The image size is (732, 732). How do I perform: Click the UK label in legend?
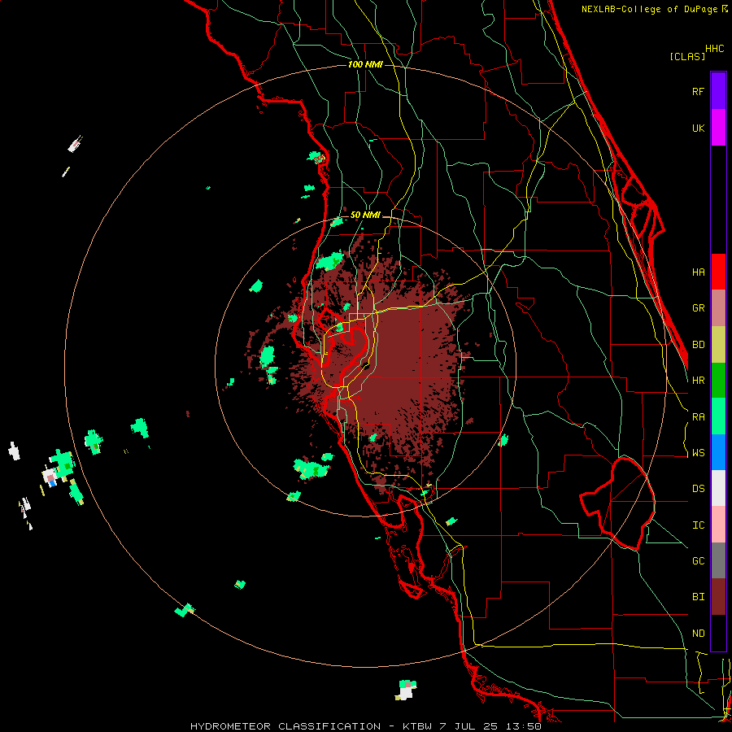(x=698, y=128)
